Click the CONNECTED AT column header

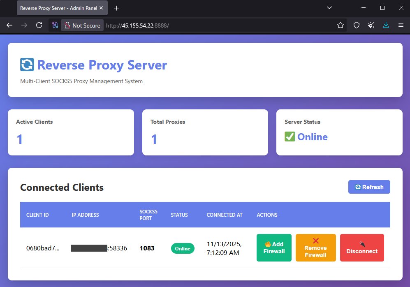pyautogui.click(x=225, y=215)
